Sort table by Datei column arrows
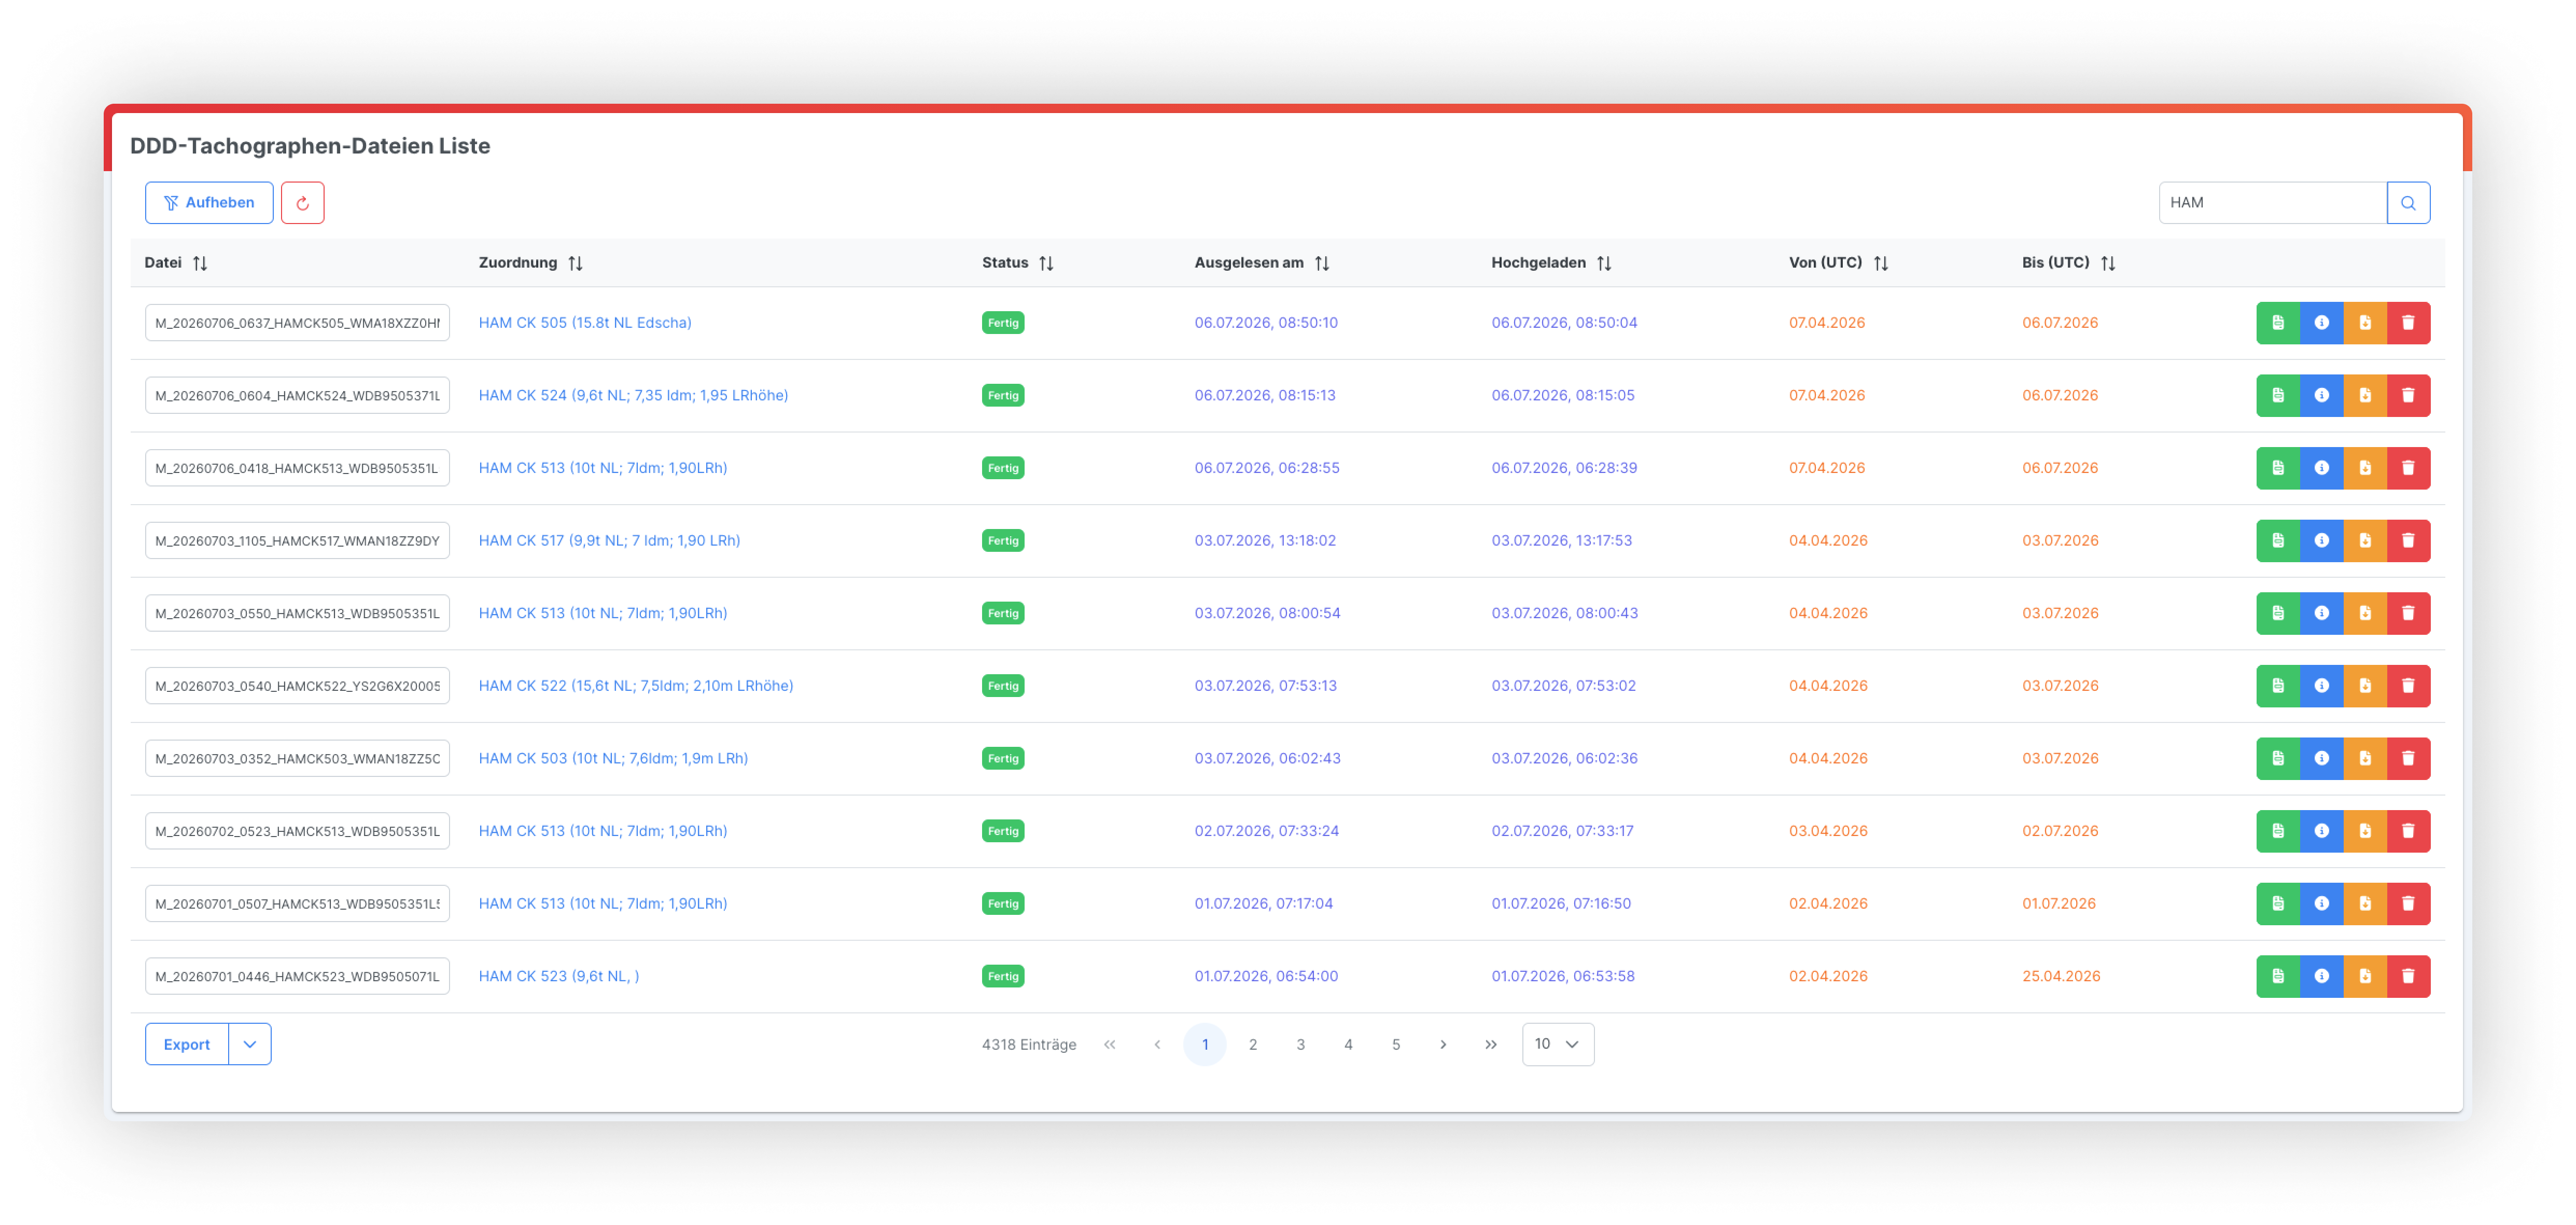 (x=200, y=263)
